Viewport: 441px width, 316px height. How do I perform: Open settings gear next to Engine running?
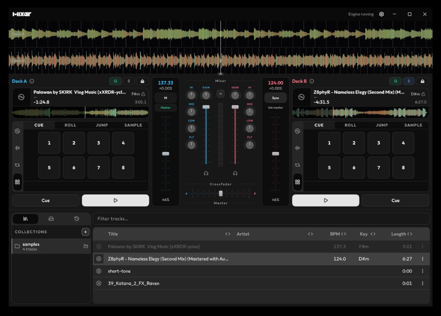[382, 14]
